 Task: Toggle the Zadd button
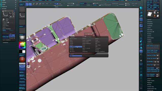pos(56,4)
